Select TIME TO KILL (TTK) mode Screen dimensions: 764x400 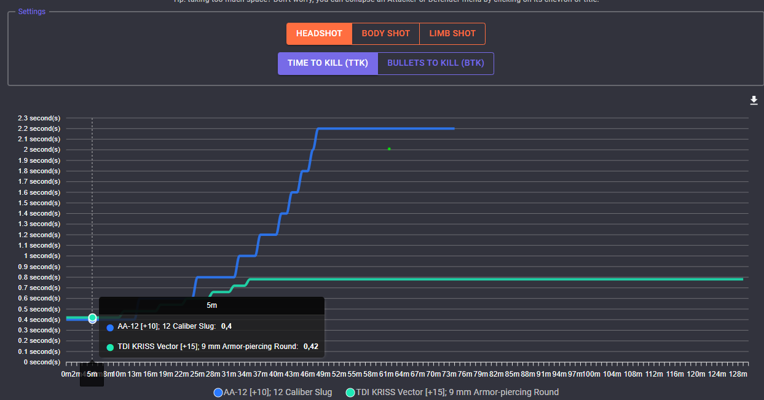pyautogui.click(x=328, y=63)
